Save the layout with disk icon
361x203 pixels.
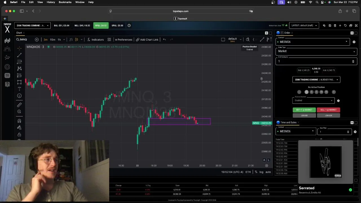click(x=330, y=26)
